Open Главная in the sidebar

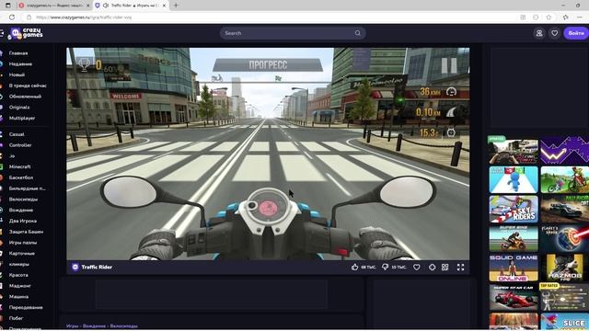(x=18, y=53)
